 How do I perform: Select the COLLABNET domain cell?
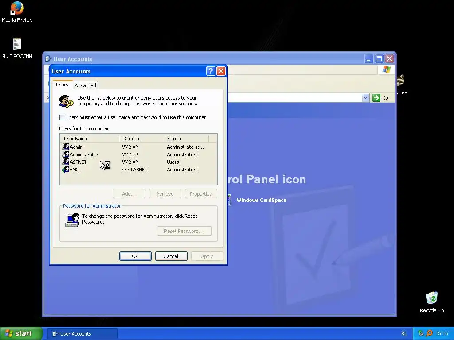coord(135,170)
